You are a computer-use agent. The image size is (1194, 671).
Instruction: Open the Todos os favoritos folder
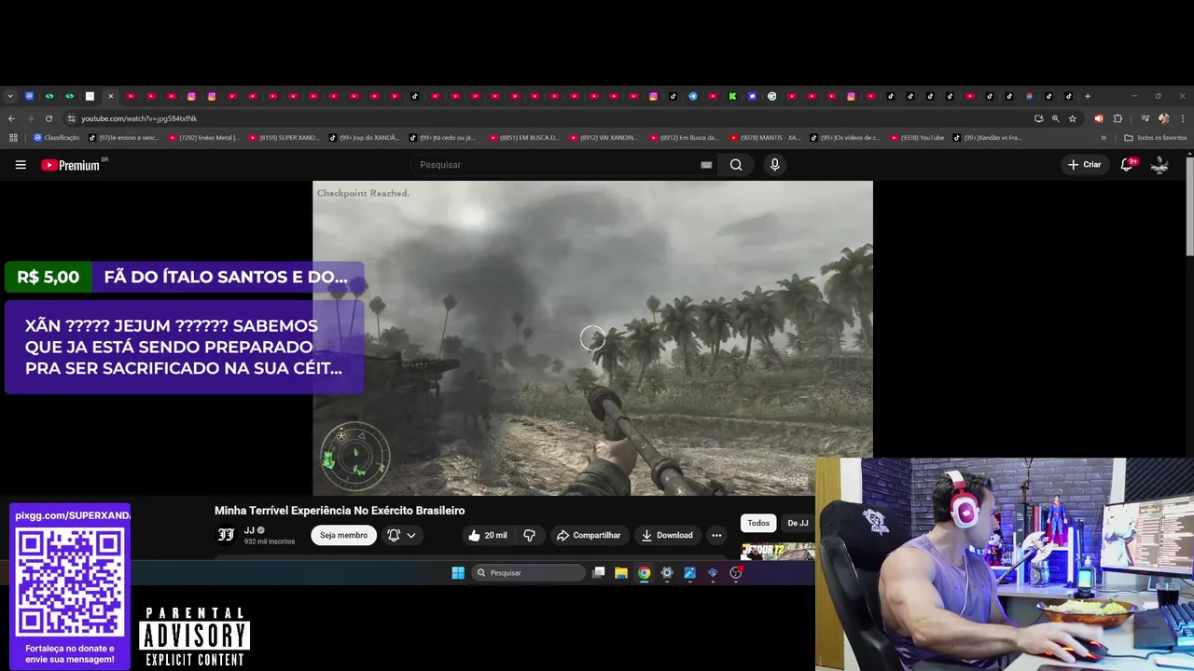tap(1156, 138)
